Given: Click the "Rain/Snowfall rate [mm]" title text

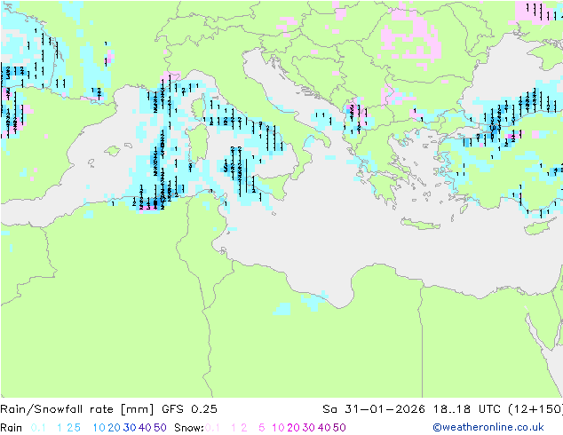Looking at the screenshot, I should 77,409.
